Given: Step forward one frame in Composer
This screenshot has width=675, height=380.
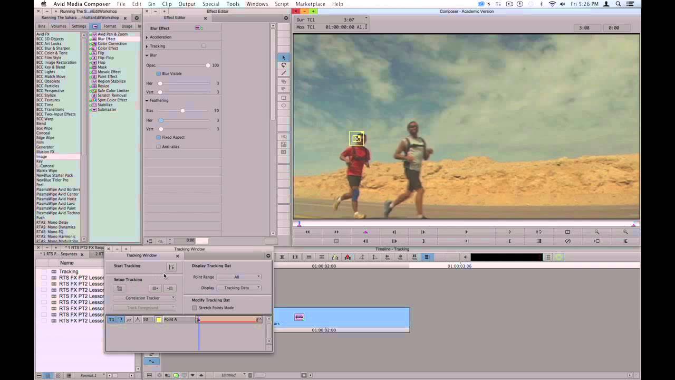Looking at the screenshot, I should click(422, 232).
